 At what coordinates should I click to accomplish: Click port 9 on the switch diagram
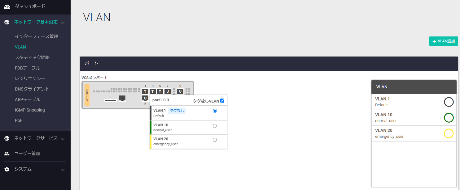(180, 91)
